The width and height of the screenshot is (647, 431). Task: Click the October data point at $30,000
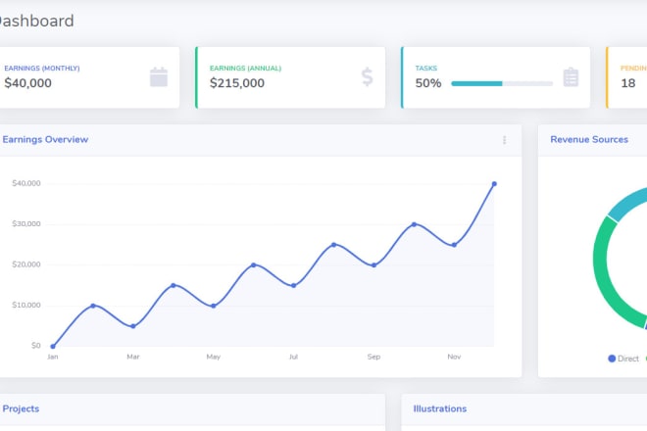pyautogui.click(x=414, y=224)
